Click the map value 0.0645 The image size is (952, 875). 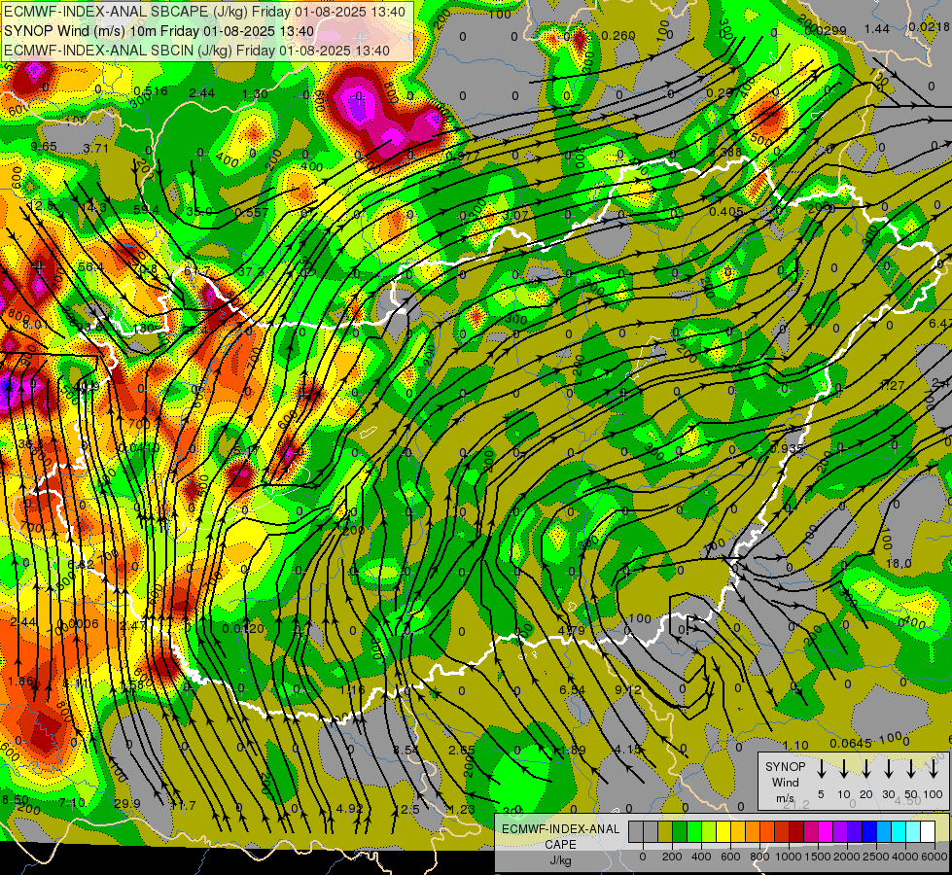tap(851, 743)
